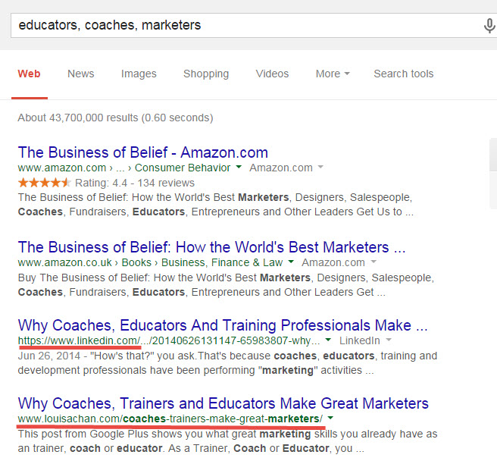Open The Business of Belief - Amazon.com result
The width and height of the screenshot is (497, 461).
coord(143,152)
